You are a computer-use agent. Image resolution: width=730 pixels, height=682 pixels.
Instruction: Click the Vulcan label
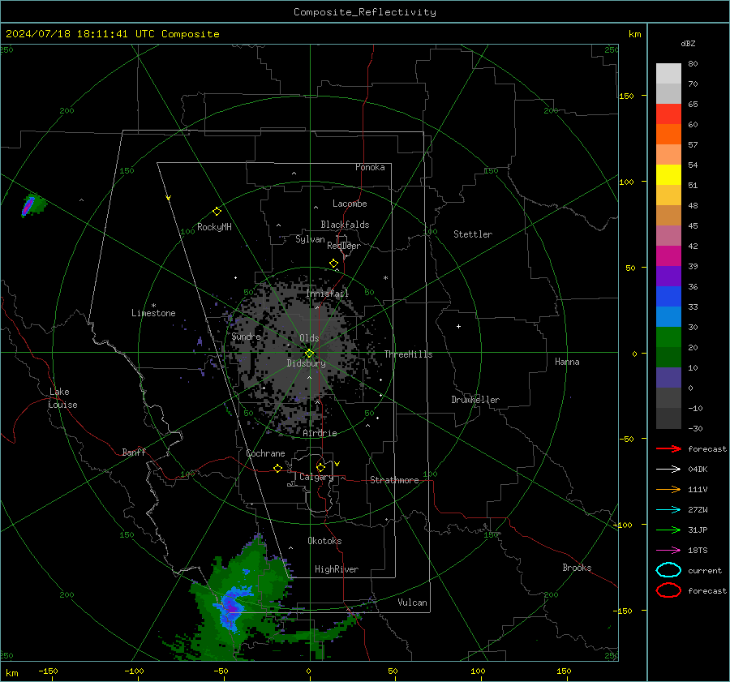(412, 603)
